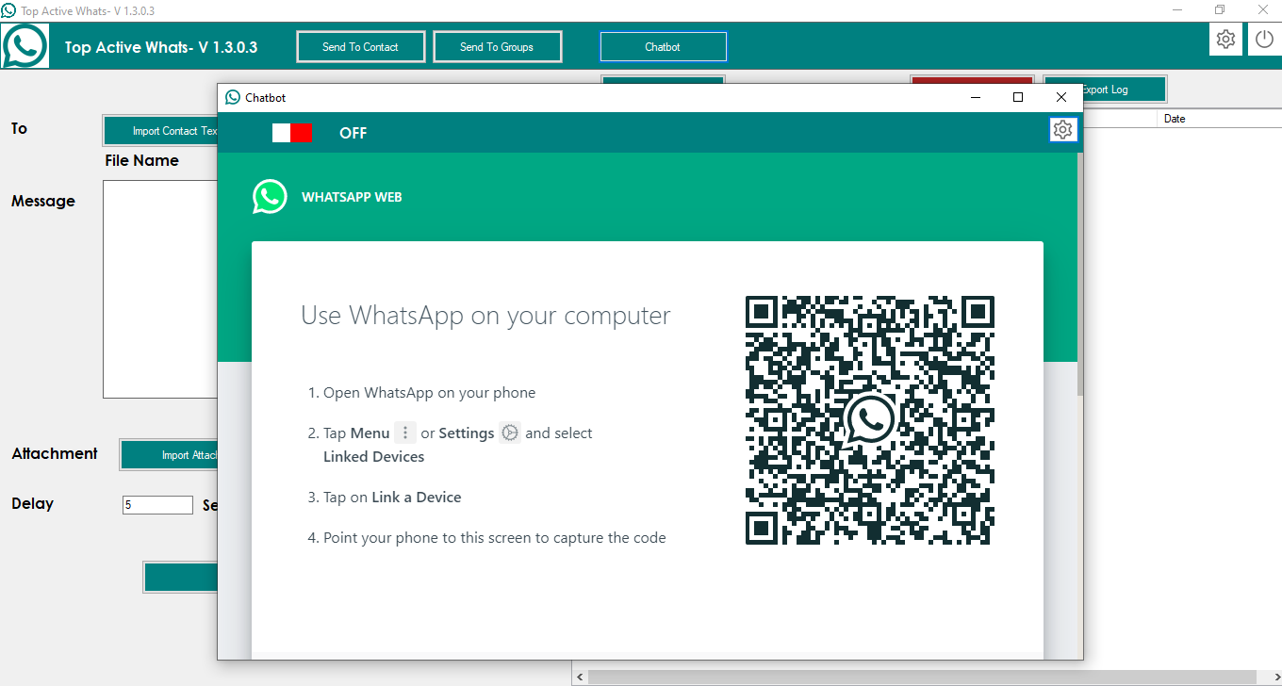This screenshot has height=686, width=1282.
Task: Switch to the Chatbot tab
Action: [663, 47]
